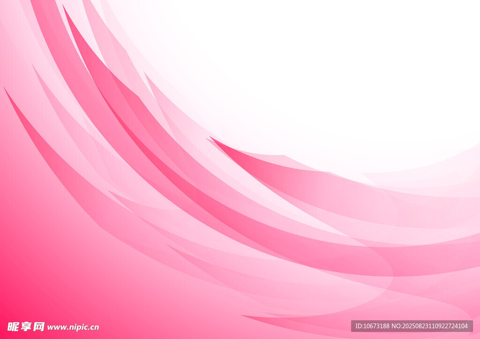
Task: Click the 昵享网 watermark logo
Action: click(x=26, y=326)
